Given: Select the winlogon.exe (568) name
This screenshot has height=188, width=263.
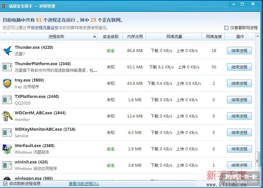Looking at the screenshot, I should 34,178.
